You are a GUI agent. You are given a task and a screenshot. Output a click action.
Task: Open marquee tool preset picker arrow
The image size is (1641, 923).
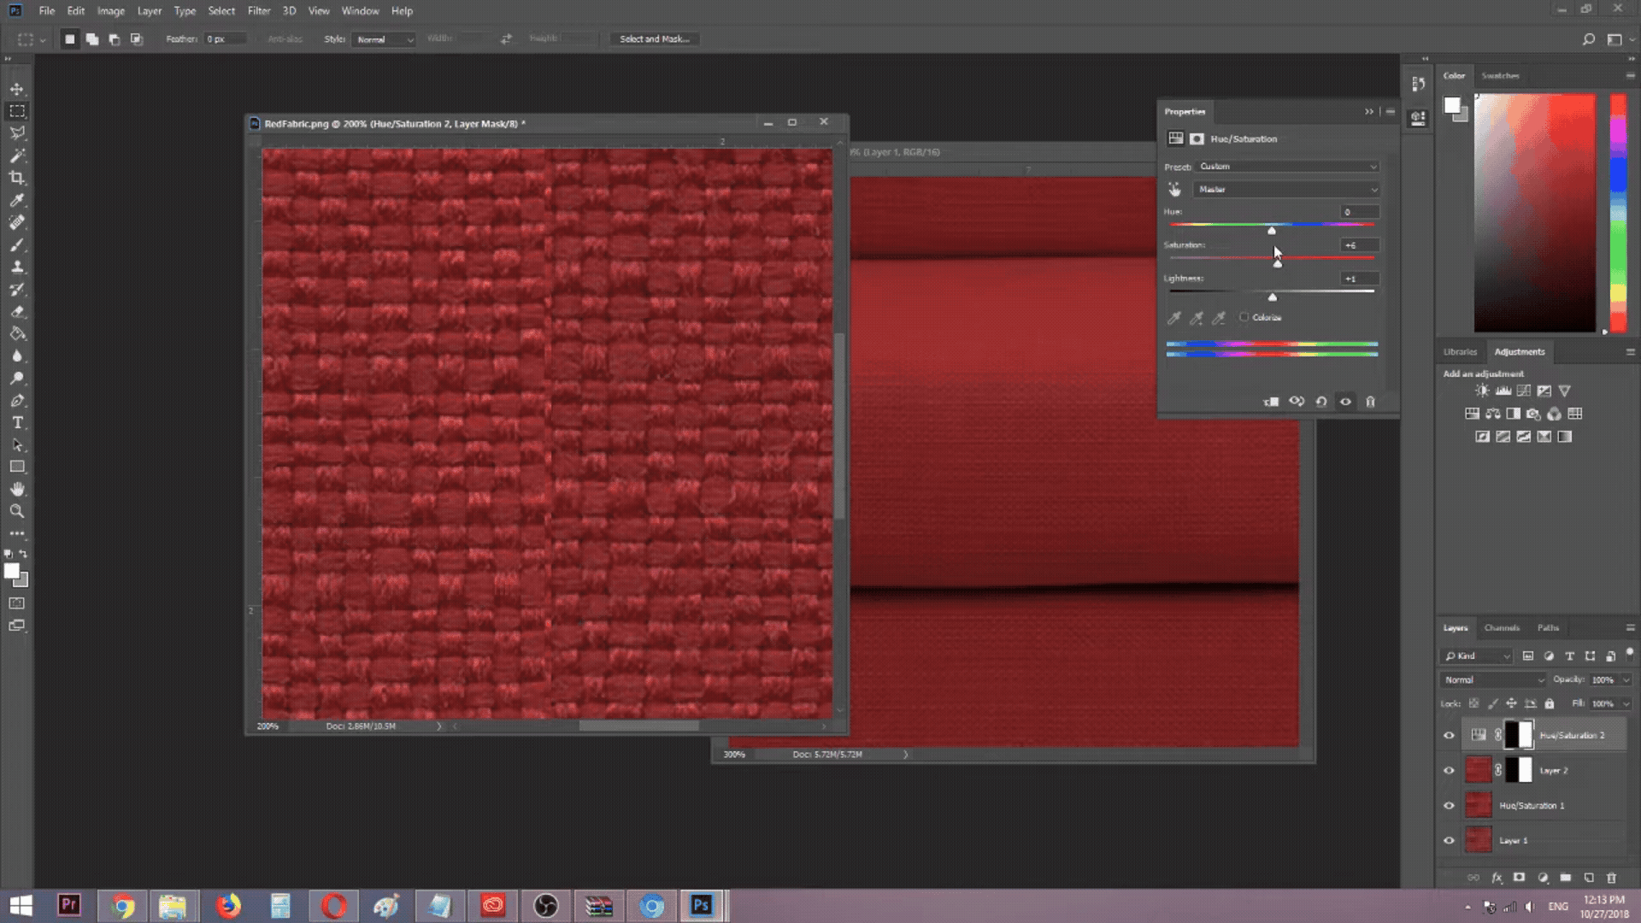point(43,39)
